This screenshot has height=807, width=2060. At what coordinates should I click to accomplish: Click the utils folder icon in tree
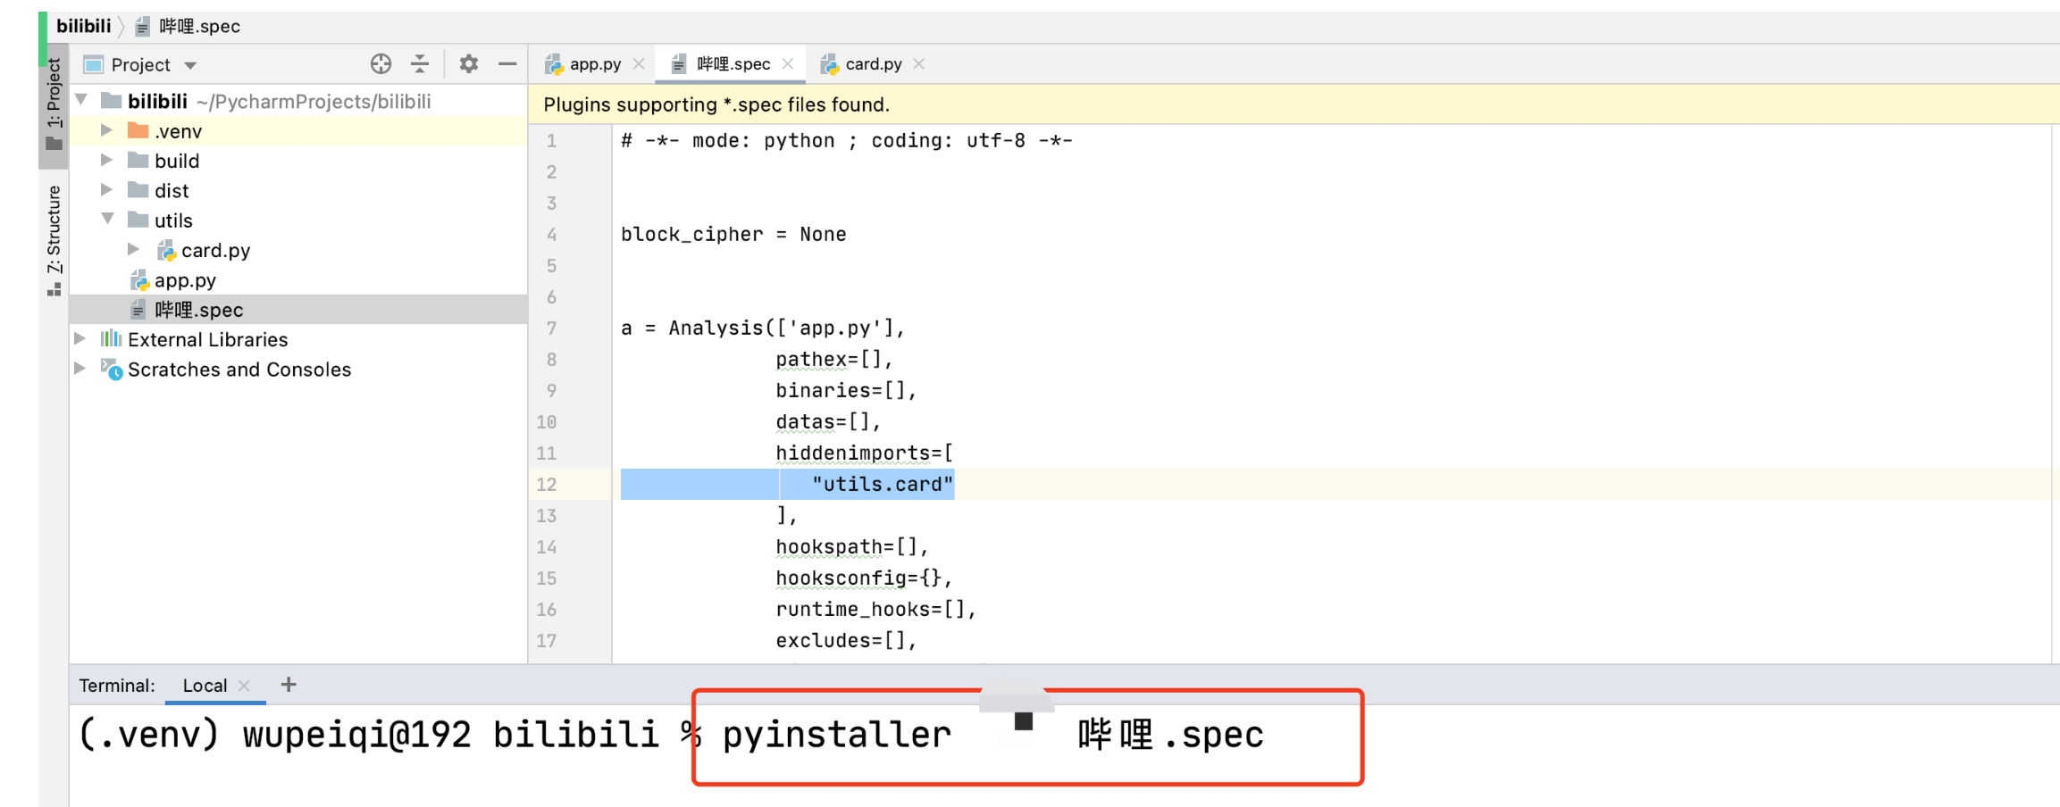point(138,220)
